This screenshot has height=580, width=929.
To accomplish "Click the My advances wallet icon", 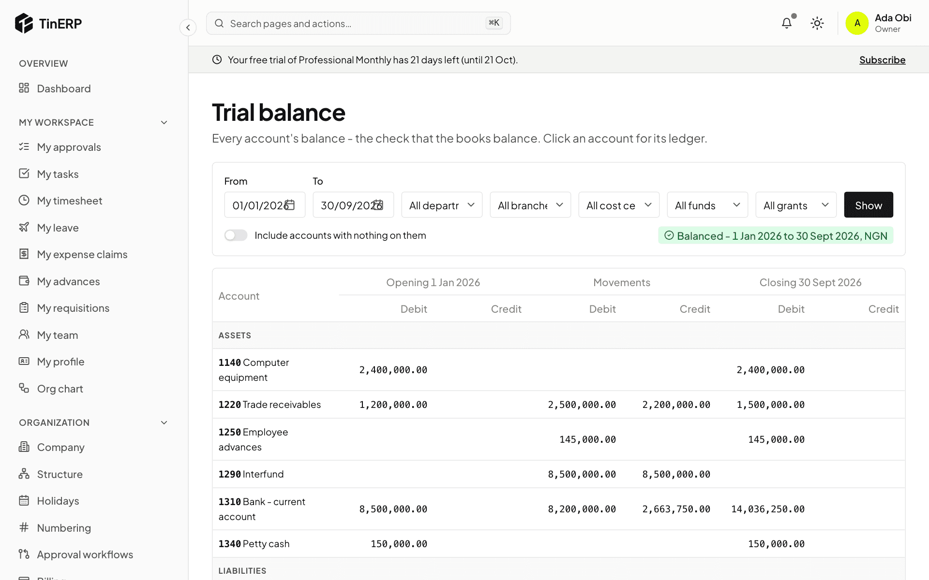I will pos(24,281).
